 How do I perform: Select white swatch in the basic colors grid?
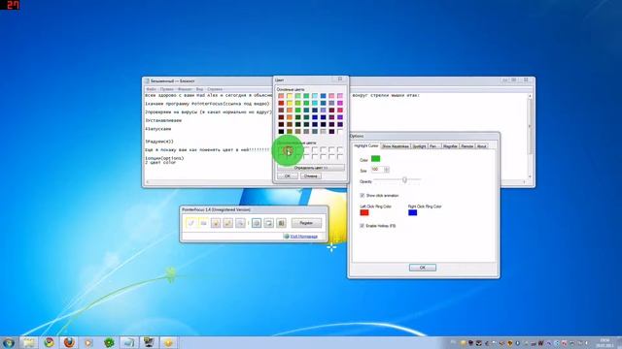point(340,132)
